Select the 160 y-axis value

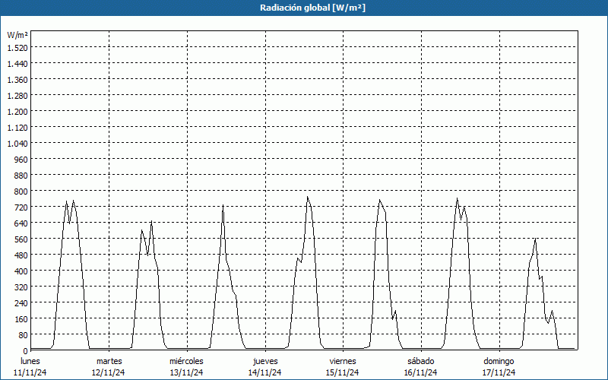(21, 318)
